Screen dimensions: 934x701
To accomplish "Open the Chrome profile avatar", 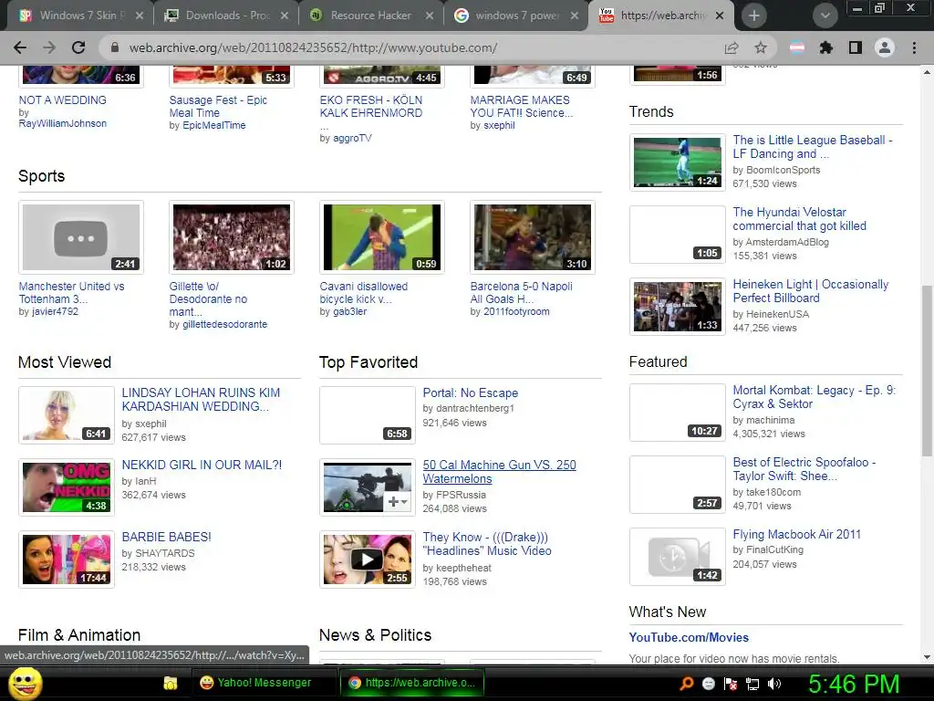I will [x=885, y=47].
